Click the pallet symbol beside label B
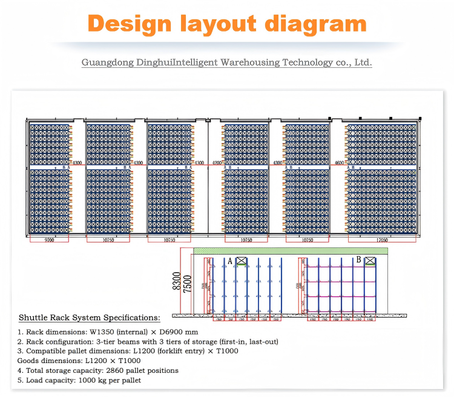The width and height of the screenshot is (454, 397). pos(370,261)
